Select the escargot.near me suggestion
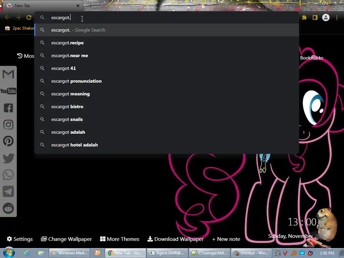The width and height of the screenshot is (344, 258). tap(167, 55)
